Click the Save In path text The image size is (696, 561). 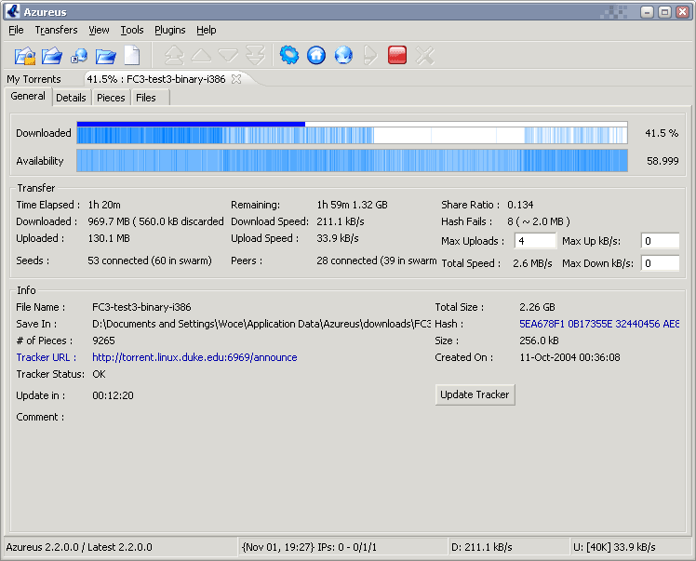pos(261,324)
